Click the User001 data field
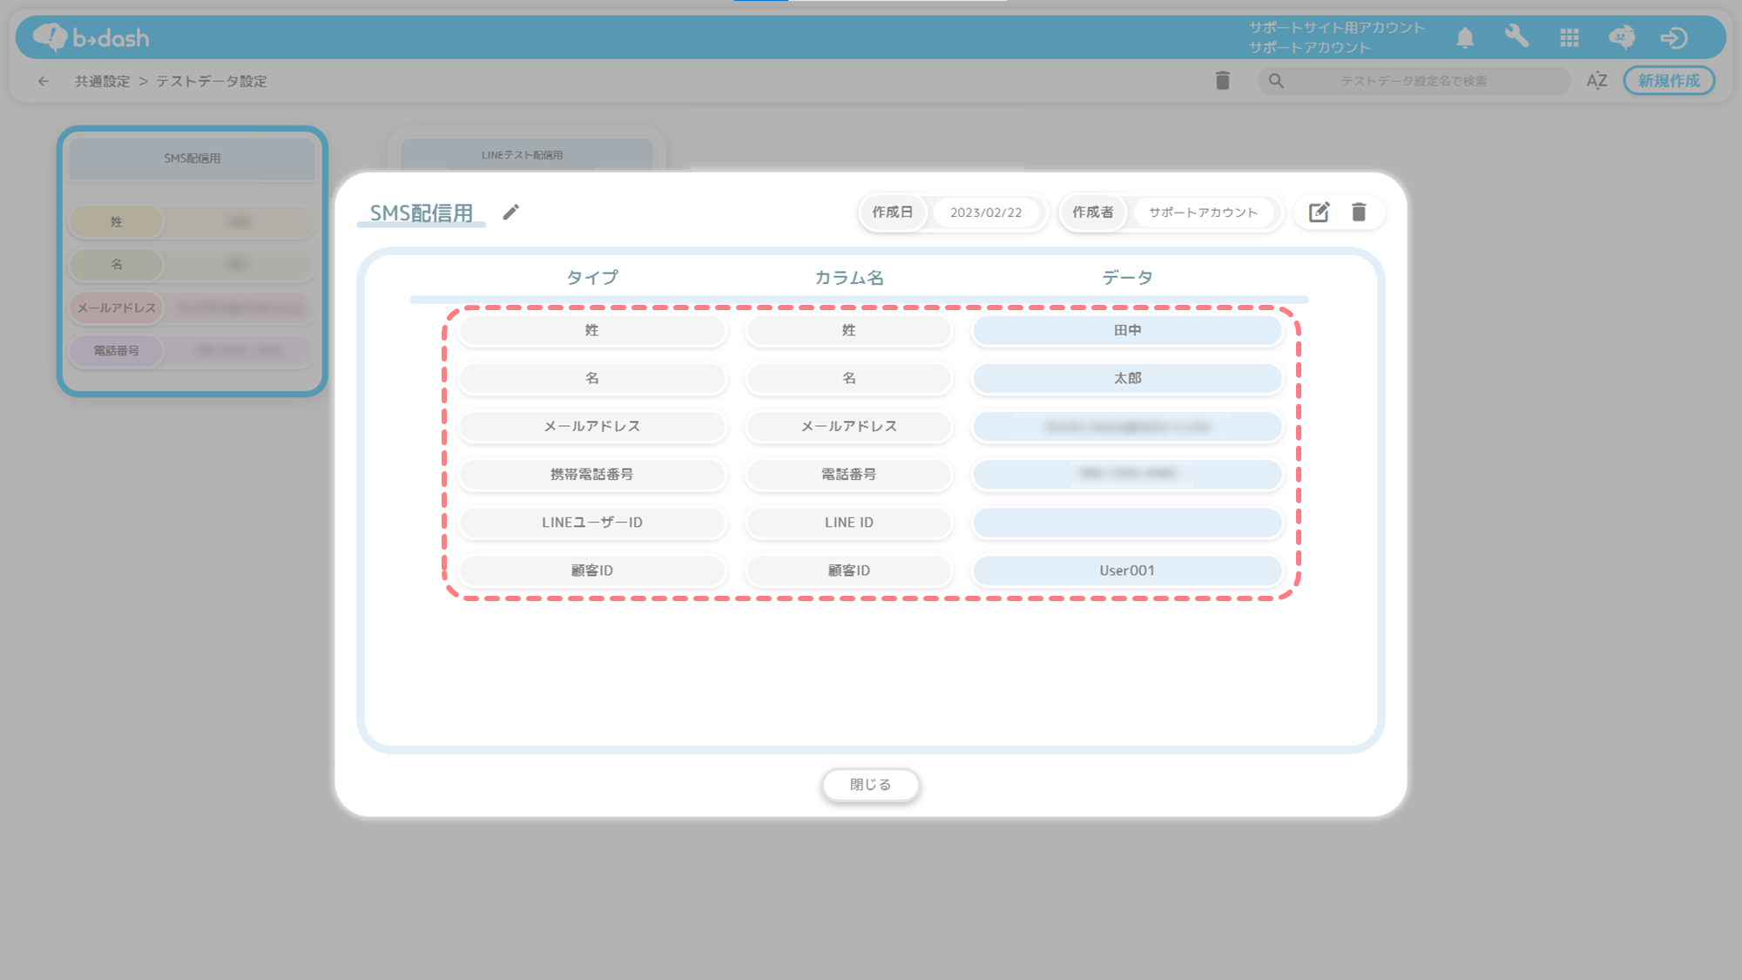Screen dimensions: 1742x980 [1127, 571]
